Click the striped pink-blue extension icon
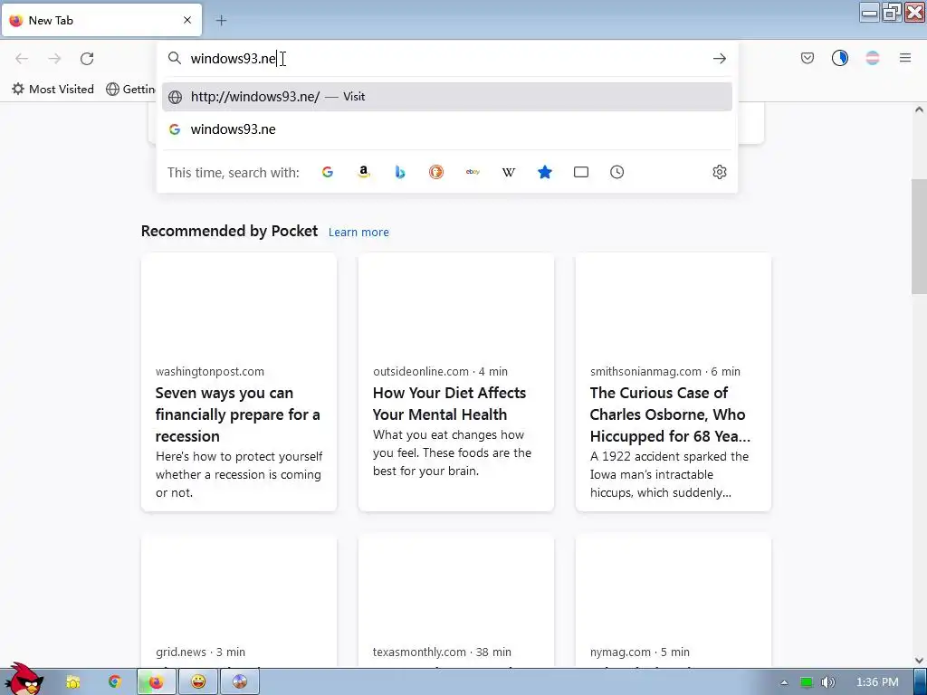Screen dimensions: 927x695 872,58
